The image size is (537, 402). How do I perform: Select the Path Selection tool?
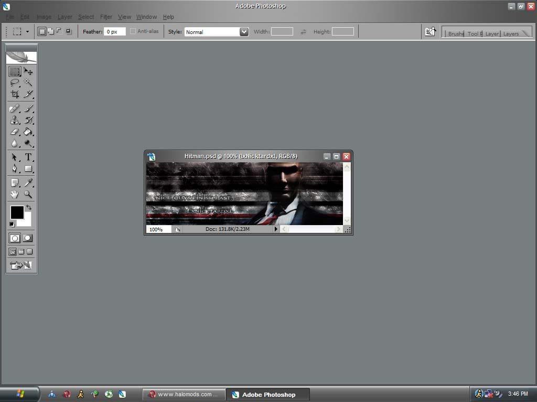[x=15, y=157]
